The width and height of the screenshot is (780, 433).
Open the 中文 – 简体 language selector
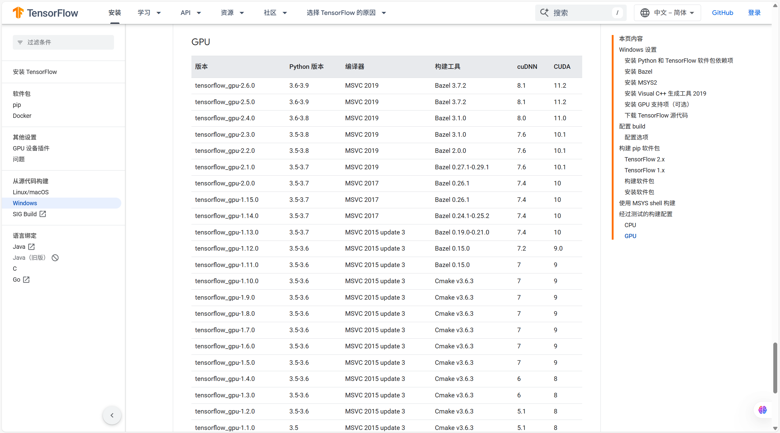667,13
